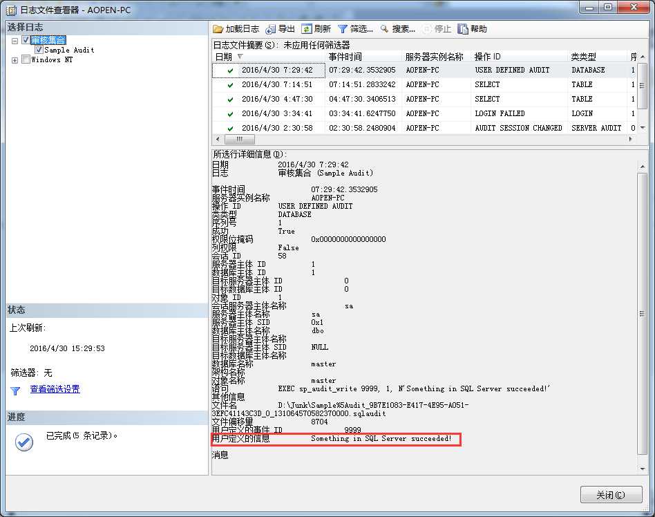Minimize the Log File Viewer window

[589, 7]
